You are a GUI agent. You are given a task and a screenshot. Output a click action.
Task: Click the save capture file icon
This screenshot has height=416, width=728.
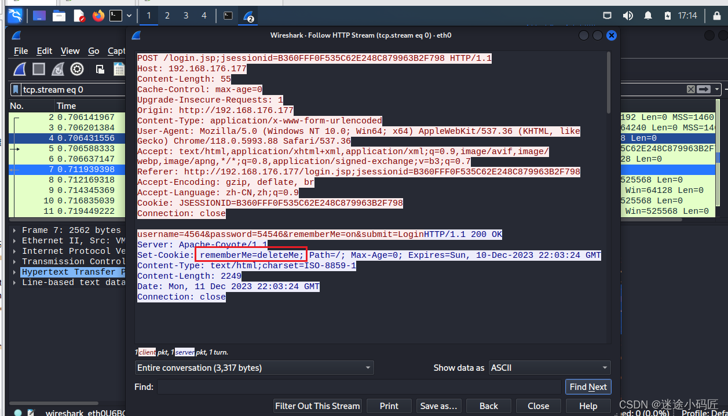pyautogui.click(x=119, y=70)
